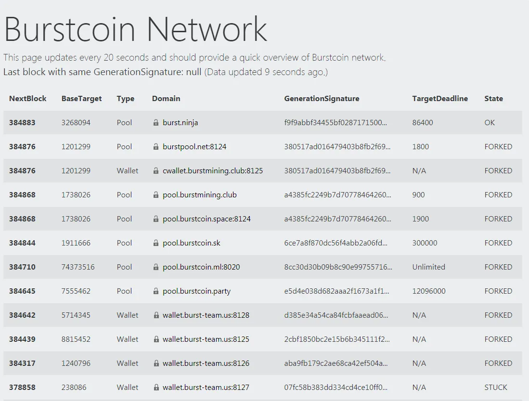Image resolution: width=529 pixels, height=401 pixels.
Task: Open the pool.burstcoin.party domain link
Action: [x=197, y=291]
